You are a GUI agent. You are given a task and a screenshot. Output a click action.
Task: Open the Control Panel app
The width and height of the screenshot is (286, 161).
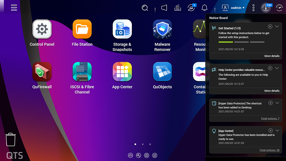[x=42, y=29]
